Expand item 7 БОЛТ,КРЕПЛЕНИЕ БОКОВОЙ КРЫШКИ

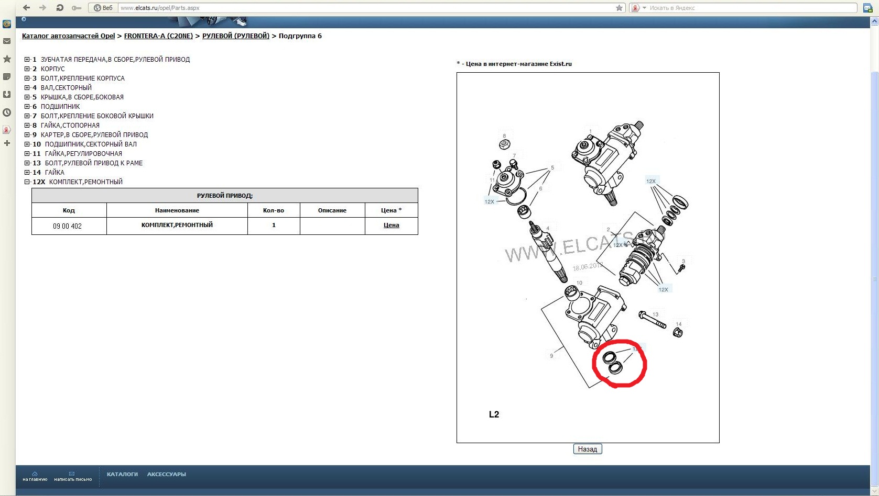click(27, 116)
